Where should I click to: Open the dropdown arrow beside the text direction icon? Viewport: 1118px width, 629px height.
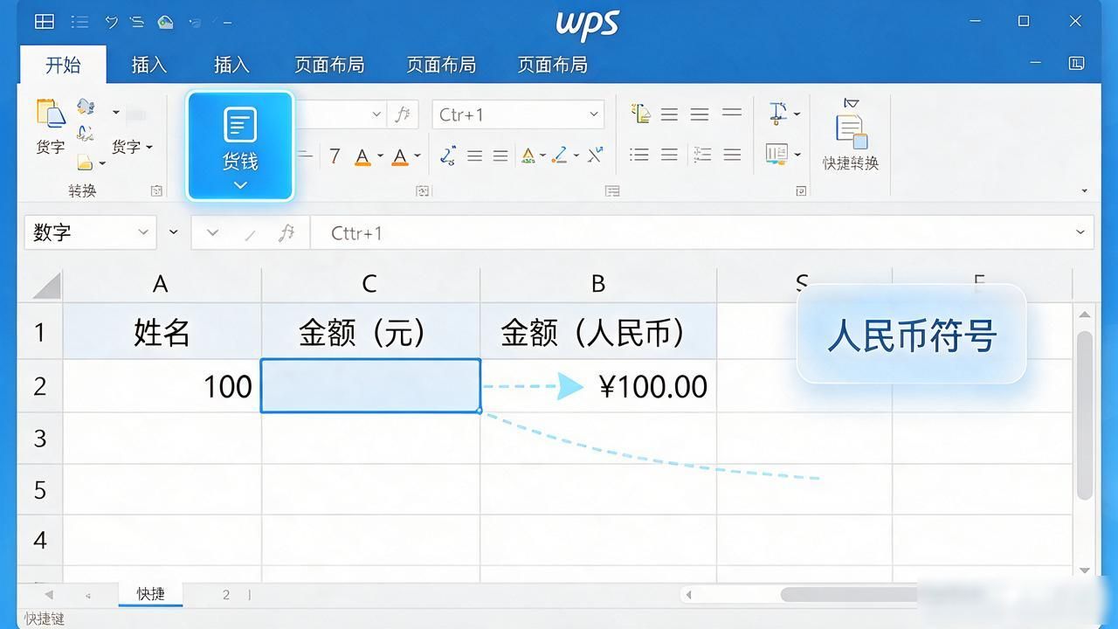point(797,114)
